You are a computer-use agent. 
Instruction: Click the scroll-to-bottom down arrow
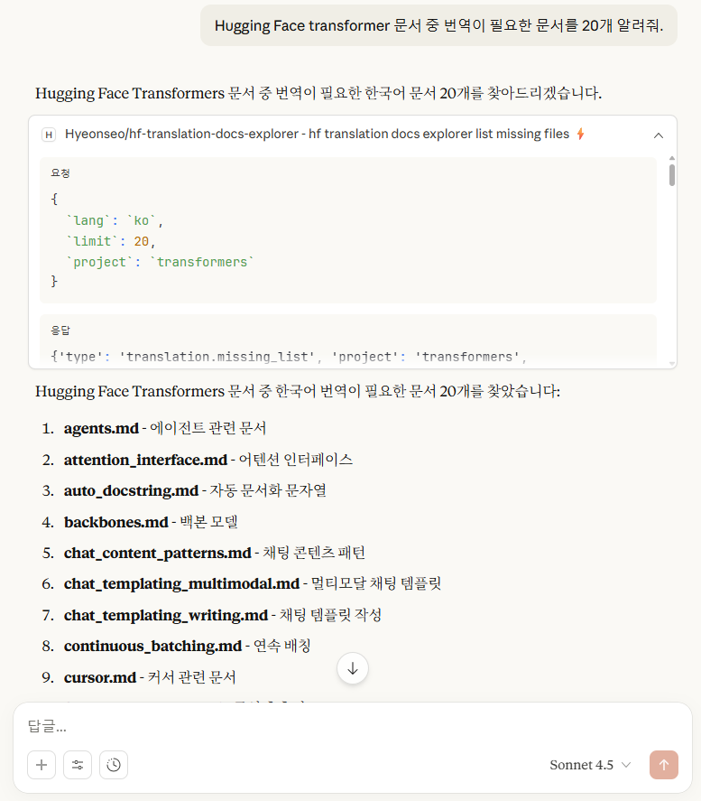pyautogui.click(x=353, y=668)
